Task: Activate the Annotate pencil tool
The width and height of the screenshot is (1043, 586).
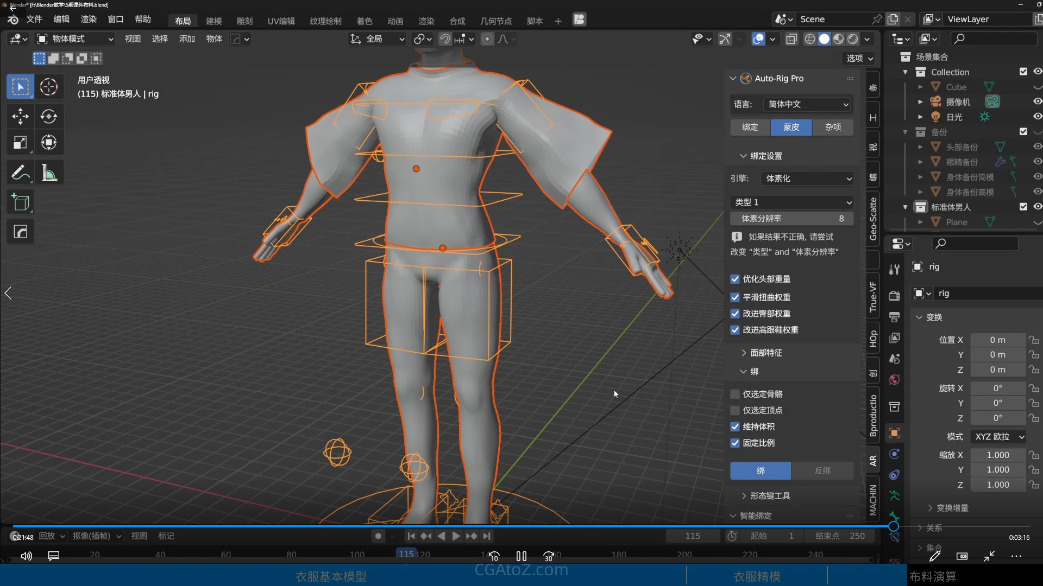Action: [20, 173]
